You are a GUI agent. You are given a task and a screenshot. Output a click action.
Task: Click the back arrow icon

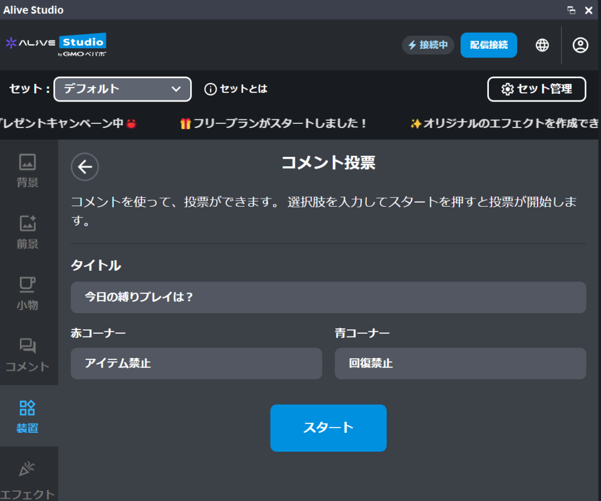[85, 167]
